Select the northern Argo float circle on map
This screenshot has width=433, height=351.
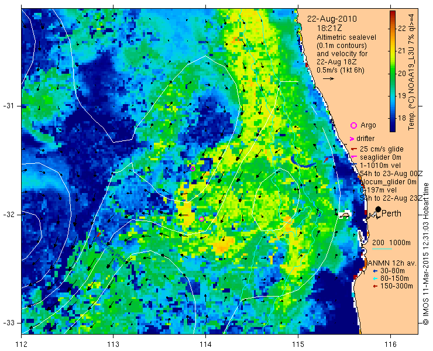pos(193,168)
